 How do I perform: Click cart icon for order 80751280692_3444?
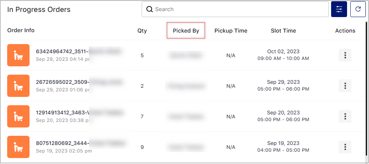pyautogui.click(x=18, y=147)
